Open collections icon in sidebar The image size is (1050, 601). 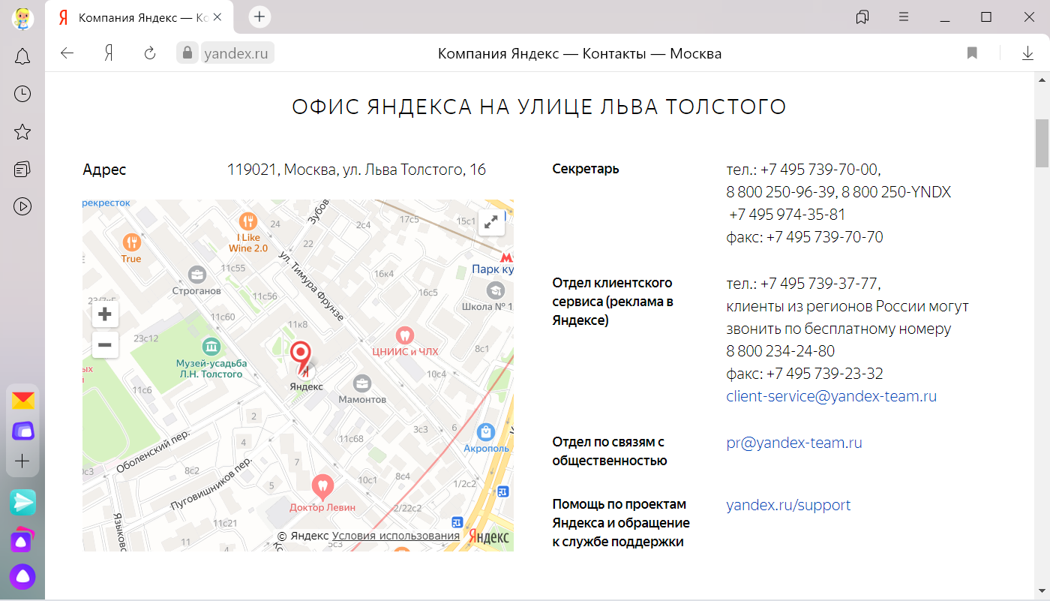[x=22, y=169]
